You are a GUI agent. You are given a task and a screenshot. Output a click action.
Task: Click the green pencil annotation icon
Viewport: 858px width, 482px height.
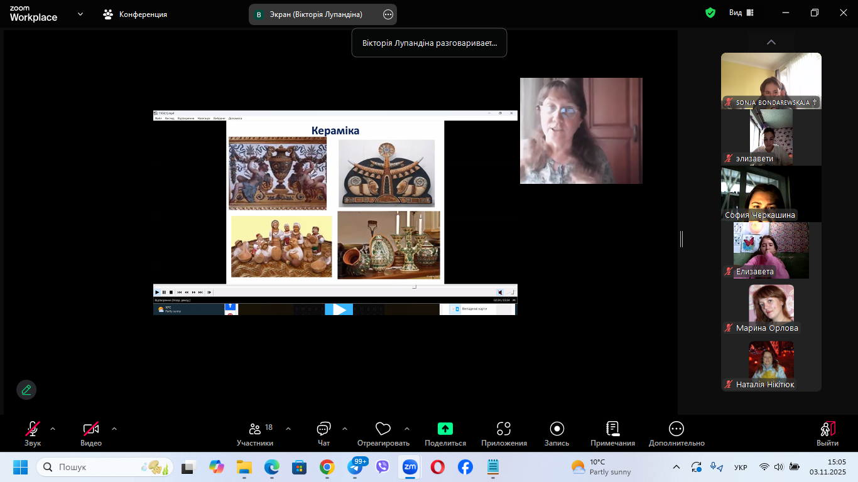pyautogui.click(x=26, y=390)
